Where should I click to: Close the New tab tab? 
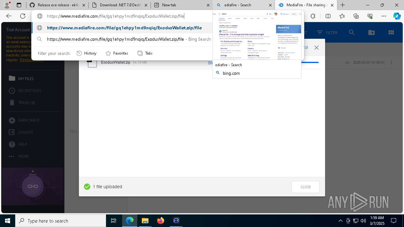pos(208,5)
